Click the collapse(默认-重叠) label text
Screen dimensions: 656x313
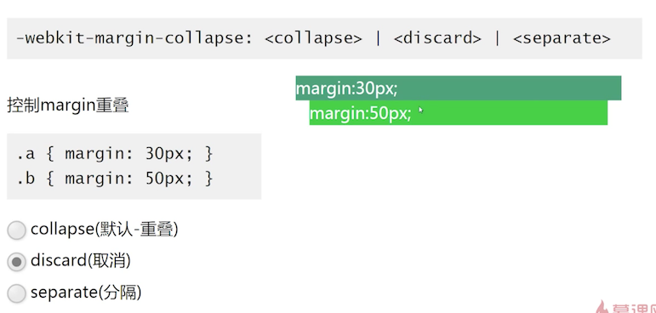coord(104,230)
